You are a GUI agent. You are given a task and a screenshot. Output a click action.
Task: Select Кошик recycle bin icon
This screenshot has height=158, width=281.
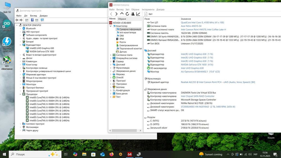[x=271, y=136]
